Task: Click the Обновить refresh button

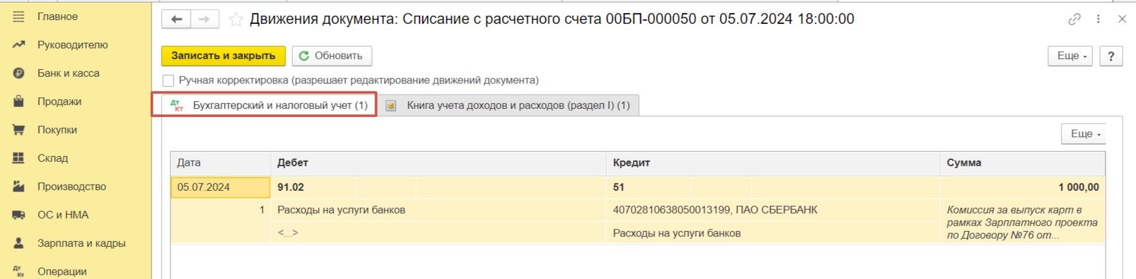Action: [332, 56]
